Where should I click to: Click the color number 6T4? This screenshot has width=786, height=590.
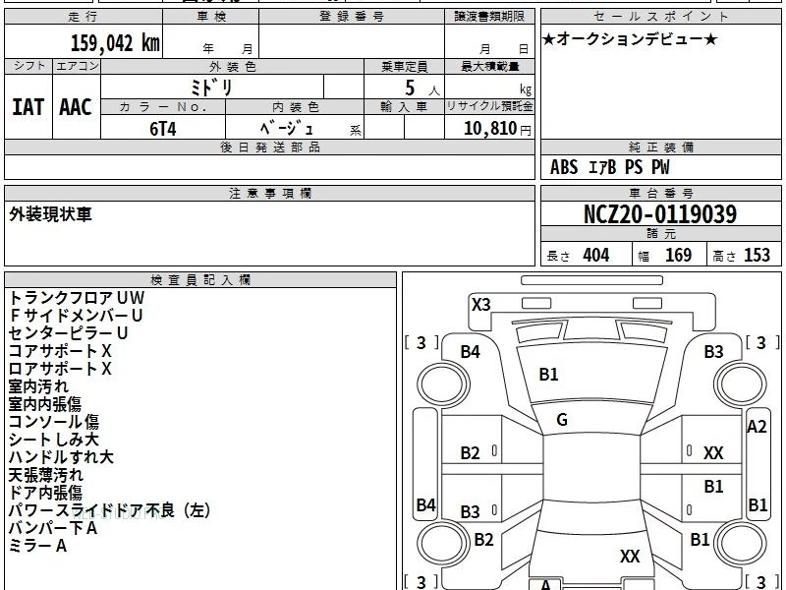163,129
